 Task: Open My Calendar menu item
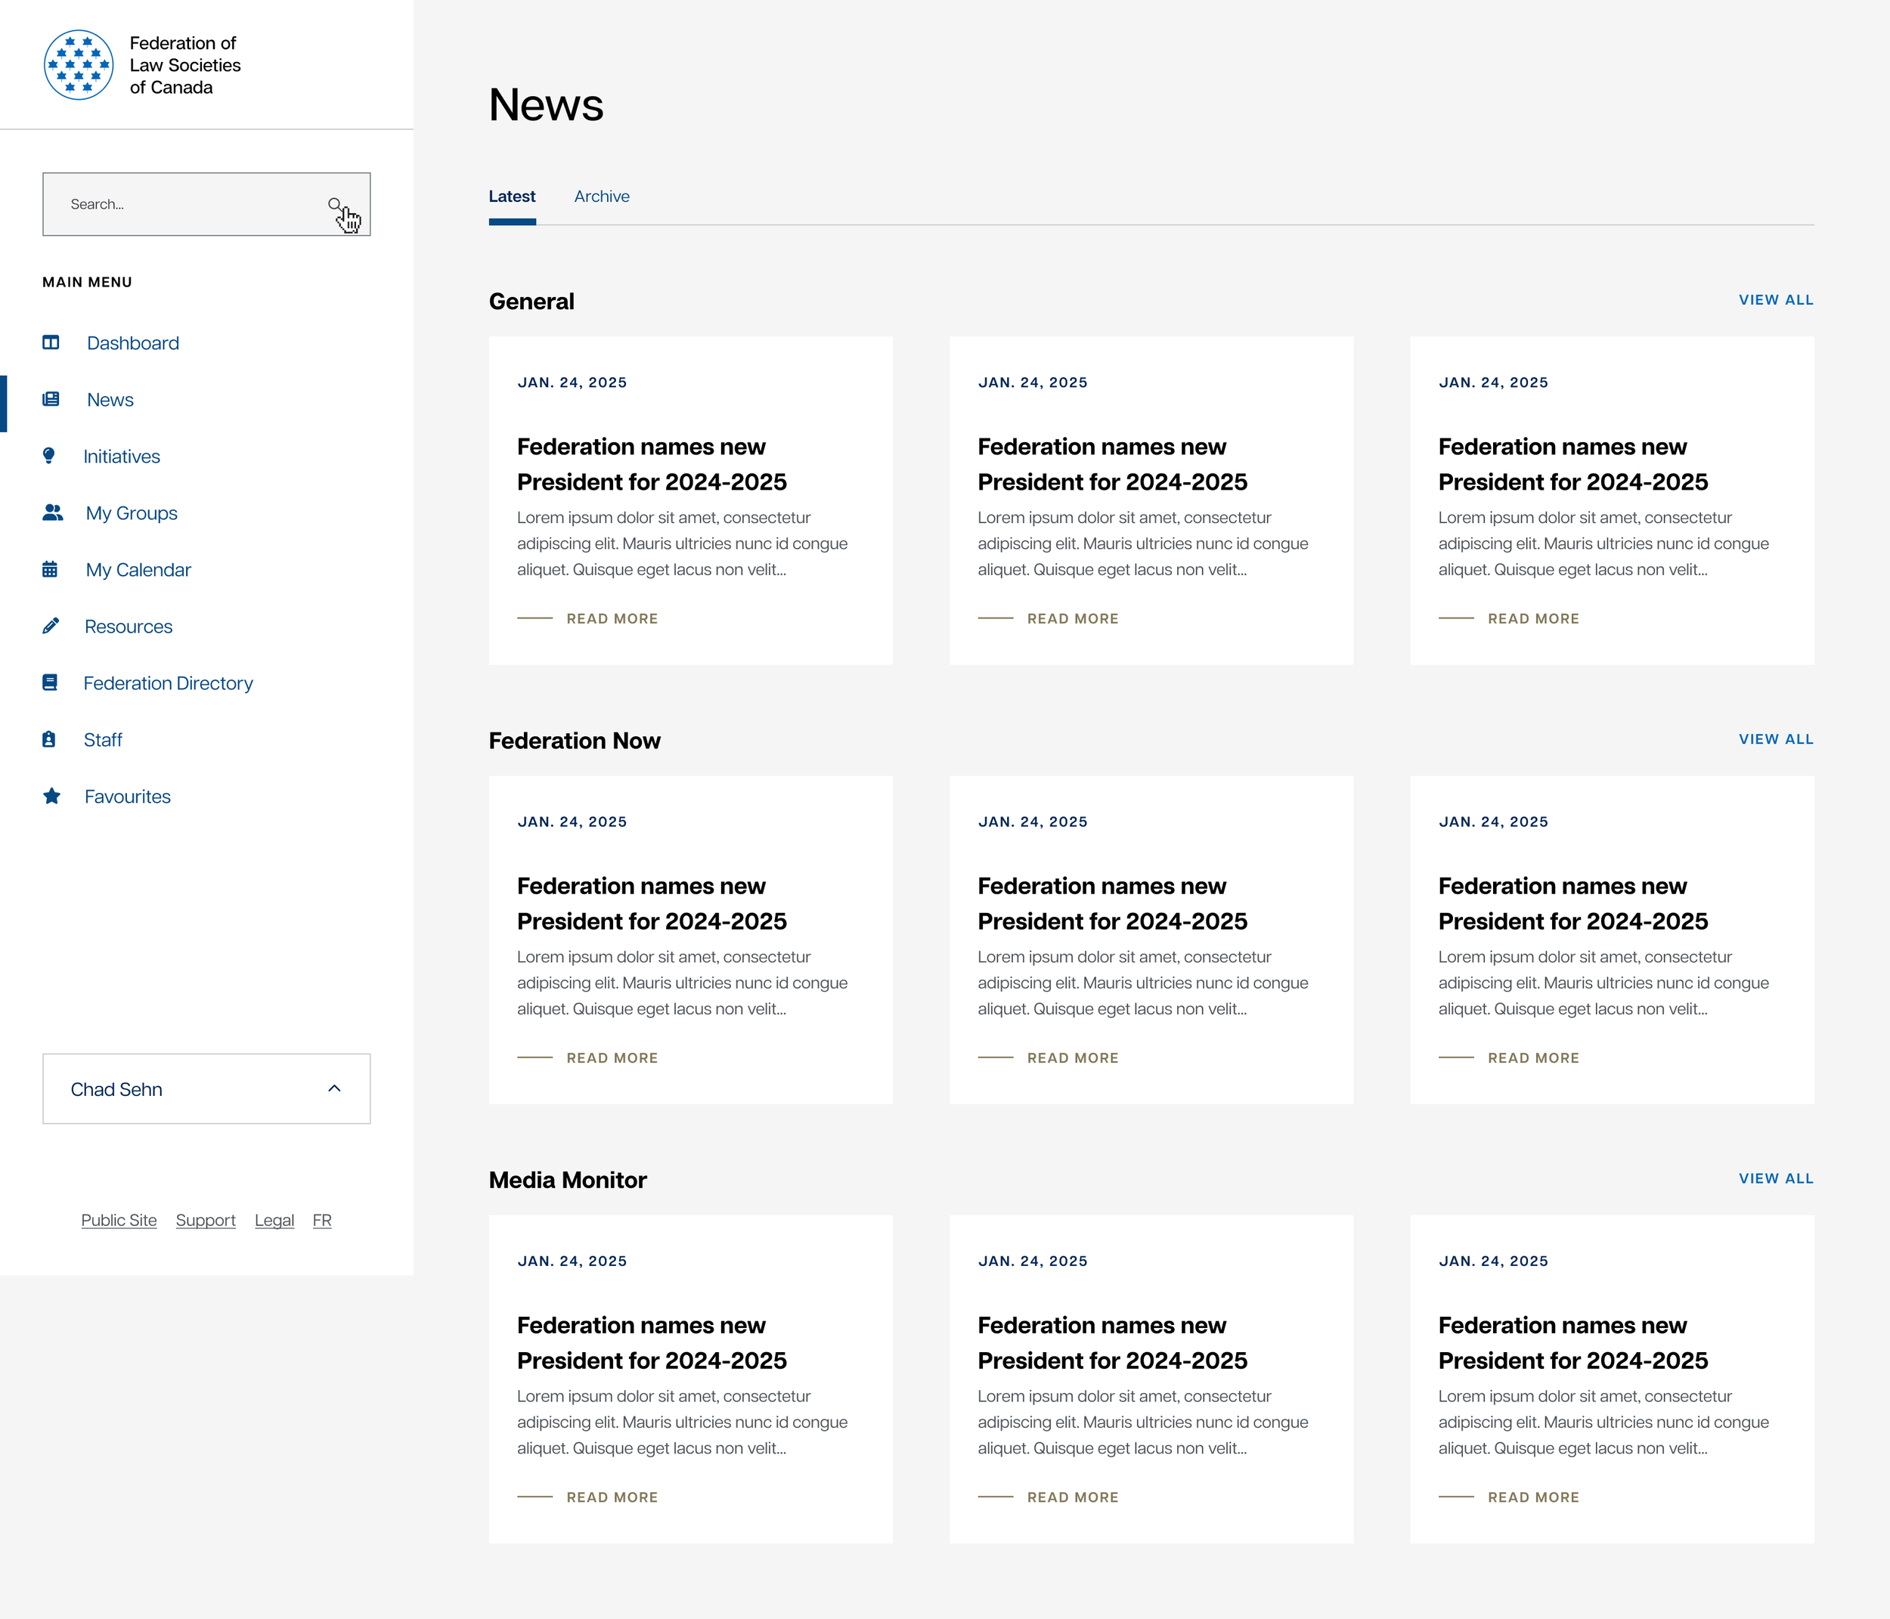[x=138, y=569]
